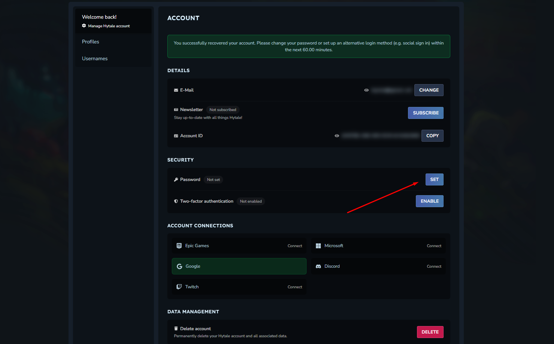Click the Microsoft logo icon
The image size is (554, 344).
point(318,246)
